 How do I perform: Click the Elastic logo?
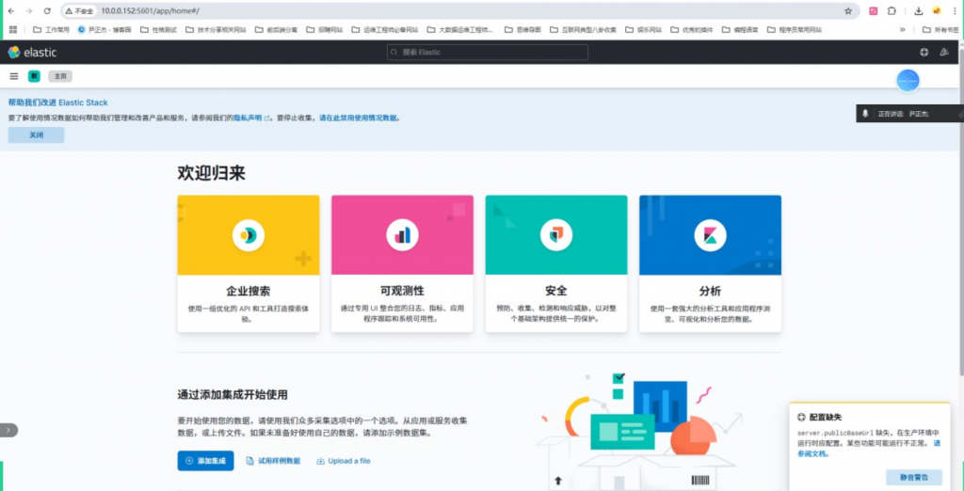coord(32,53)
